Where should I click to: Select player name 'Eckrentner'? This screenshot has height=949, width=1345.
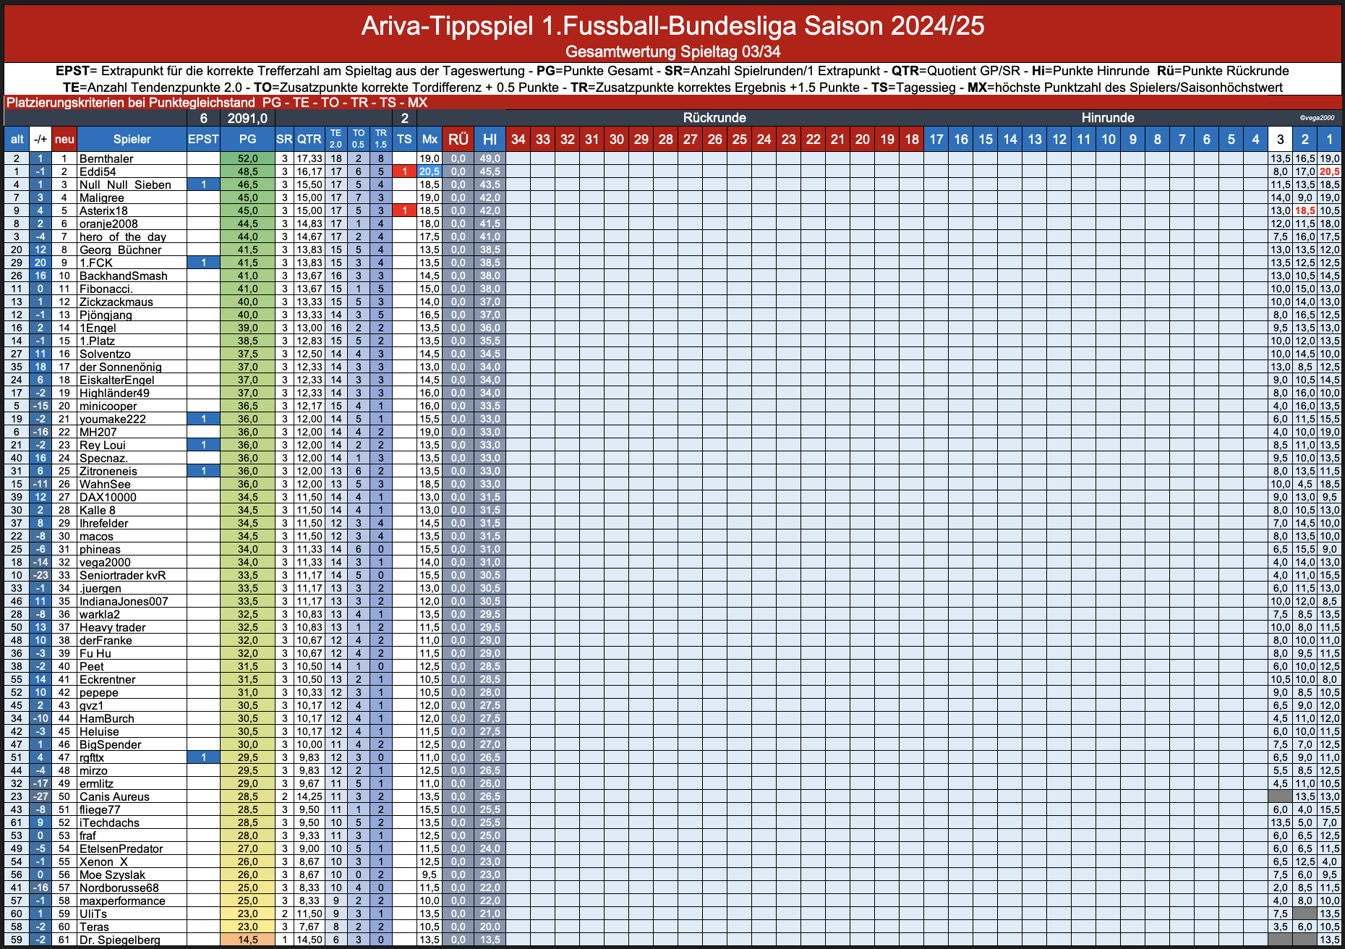[108, 679]
